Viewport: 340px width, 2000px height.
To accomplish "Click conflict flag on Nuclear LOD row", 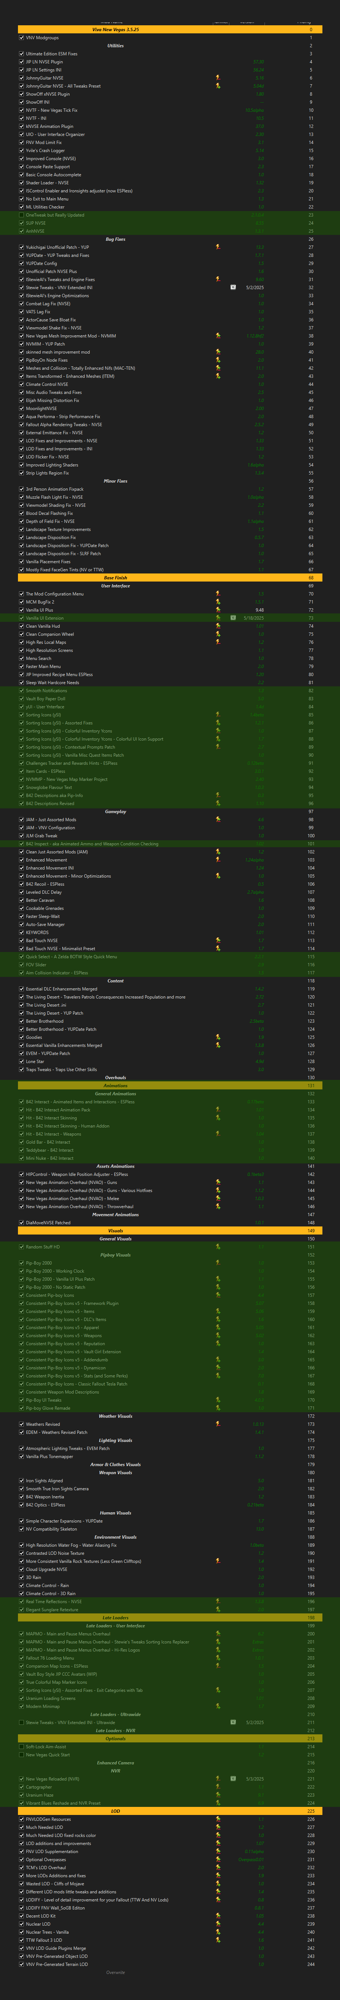I will (x=217, y=1924).
